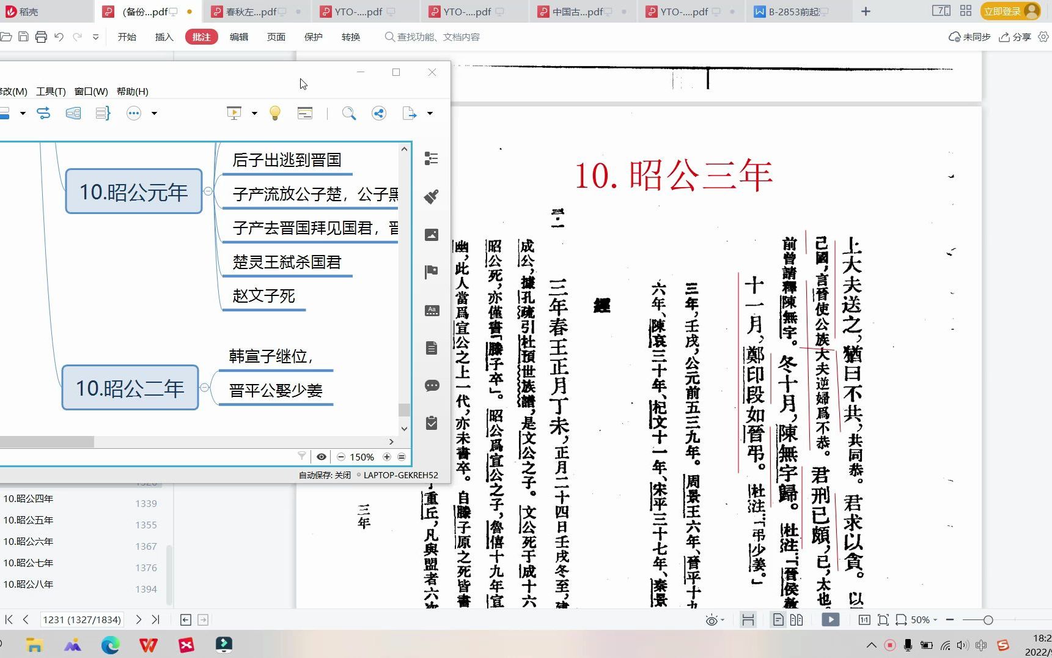Open the Notes panel in XMind sidebar

(x=432, y=348)
